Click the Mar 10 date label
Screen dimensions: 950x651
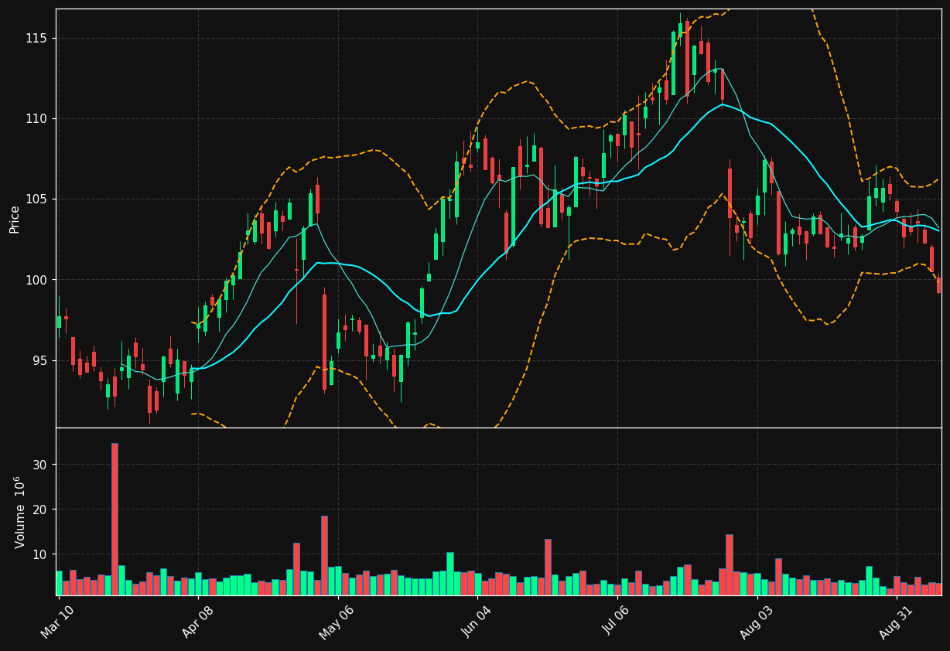58,622
